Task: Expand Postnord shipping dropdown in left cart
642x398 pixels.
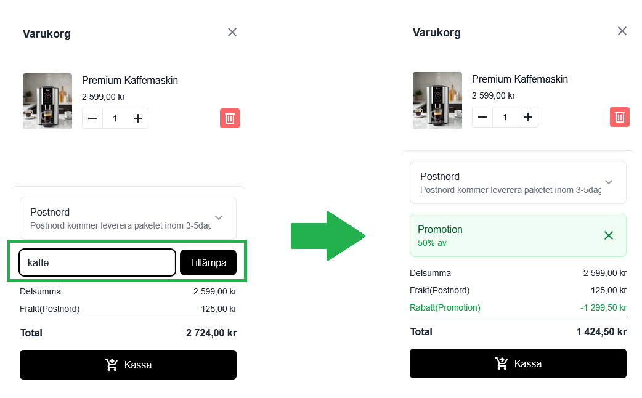Action: pyautogui.click(x=218, y=217)
